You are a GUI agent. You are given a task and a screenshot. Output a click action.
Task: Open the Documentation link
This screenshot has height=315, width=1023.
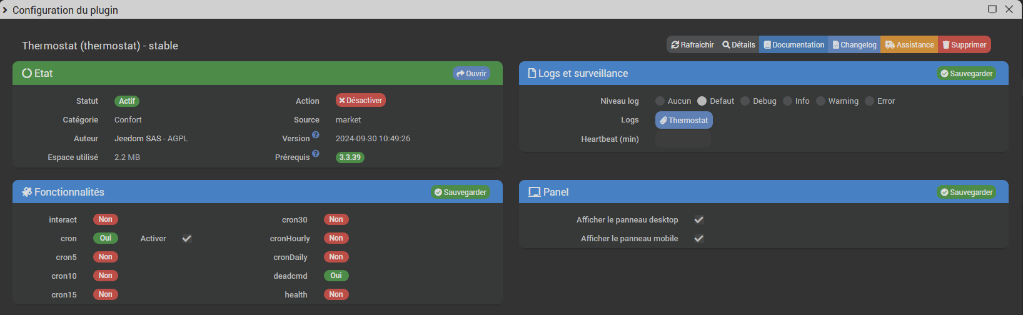click(794, 44)
